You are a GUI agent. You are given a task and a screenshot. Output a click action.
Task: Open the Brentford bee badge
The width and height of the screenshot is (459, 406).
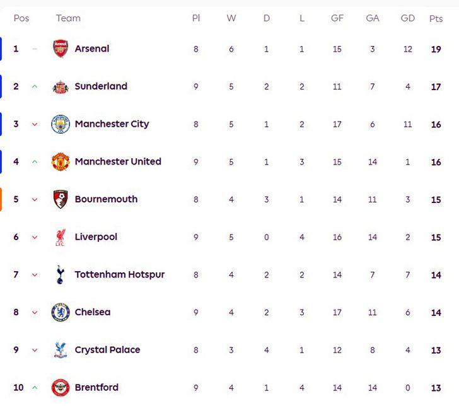60,387
